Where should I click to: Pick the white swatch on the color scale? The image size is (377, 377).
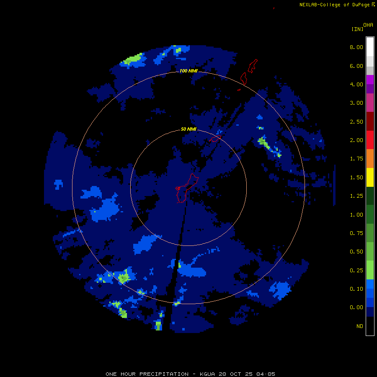[370, 47]
